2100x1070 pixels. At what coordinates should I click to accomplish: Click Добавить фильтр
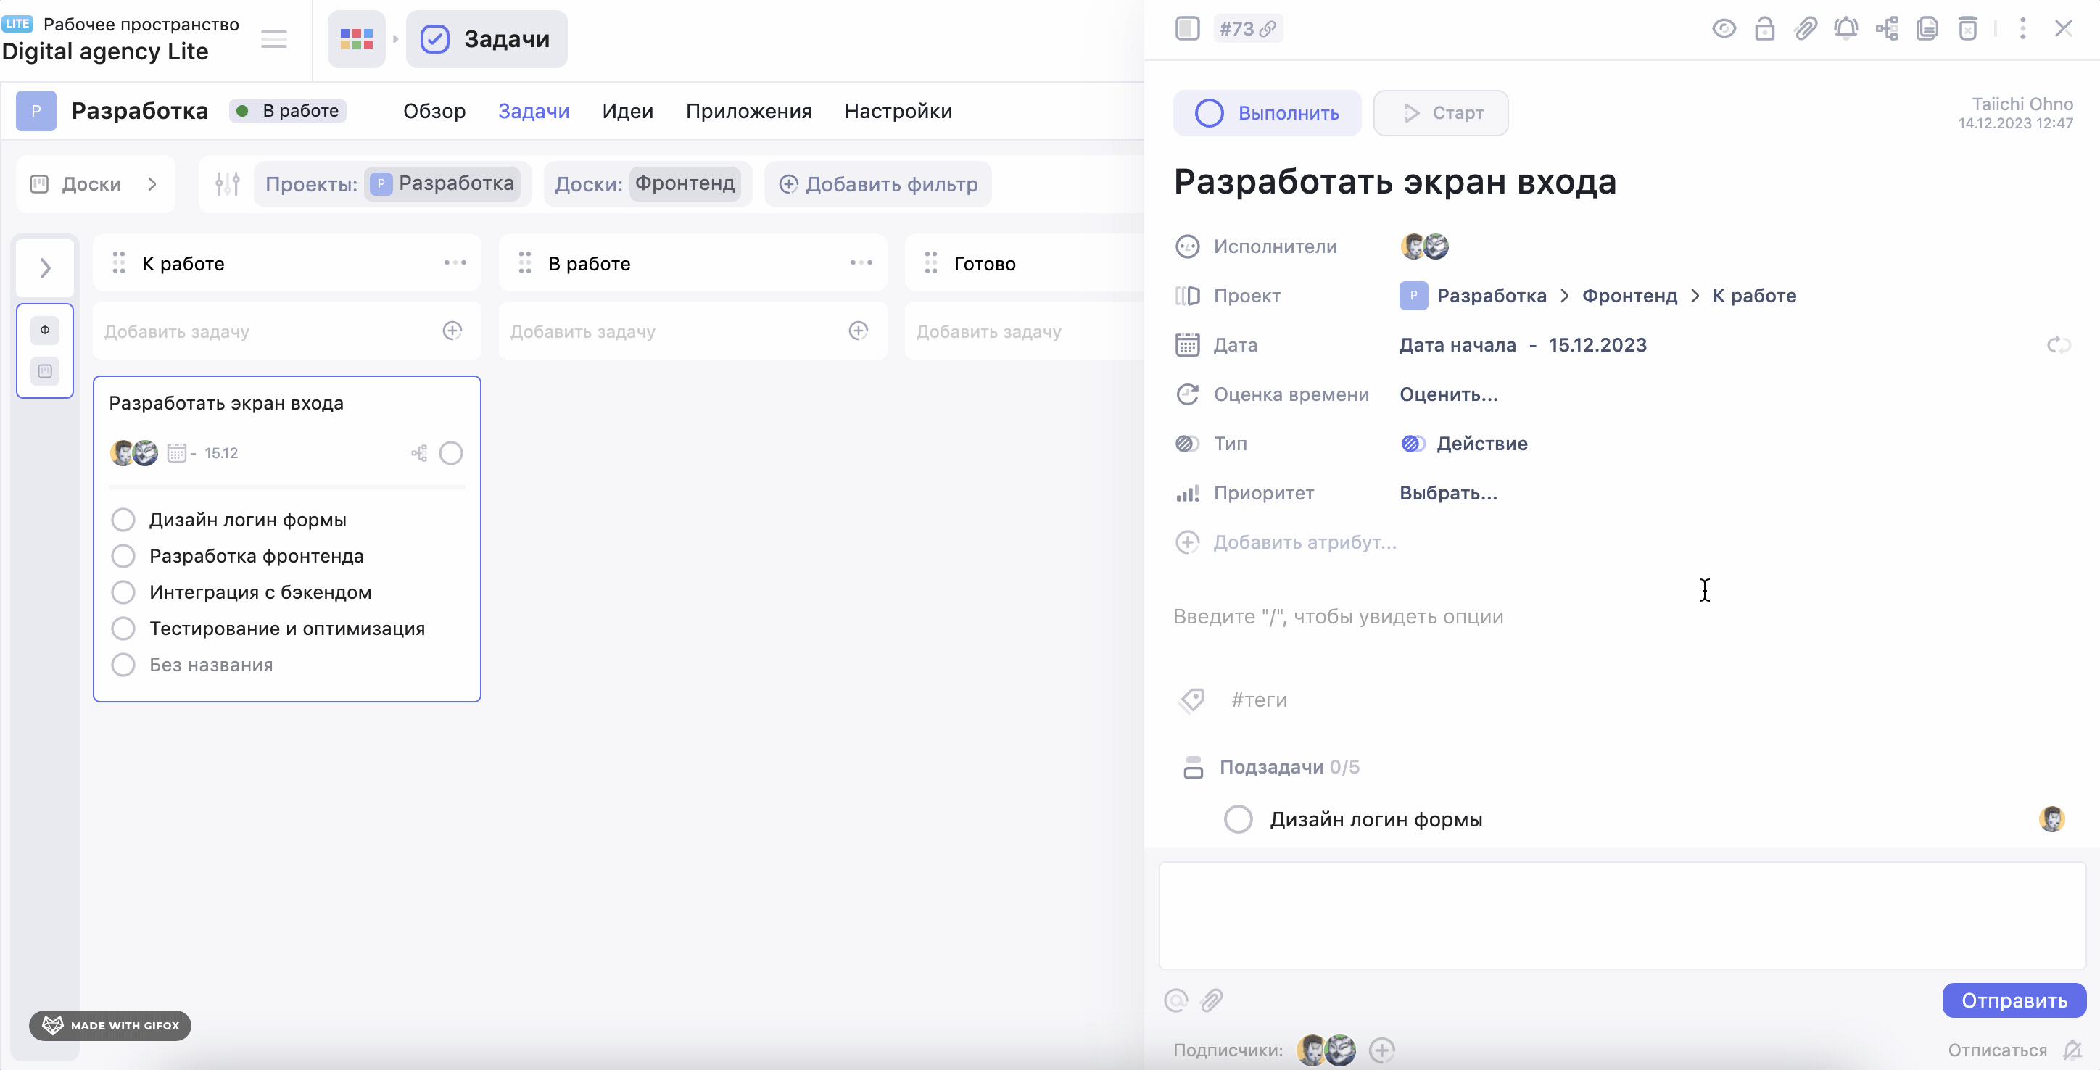tap(878, 184)
